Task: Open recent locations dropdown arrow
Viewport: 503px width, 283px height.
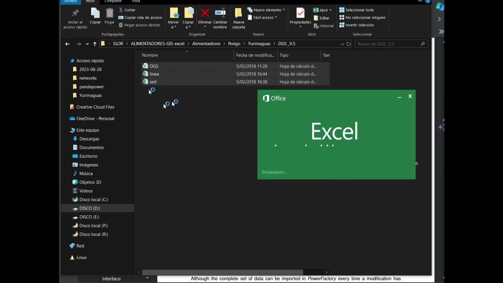Action: (x=87, y=44)
